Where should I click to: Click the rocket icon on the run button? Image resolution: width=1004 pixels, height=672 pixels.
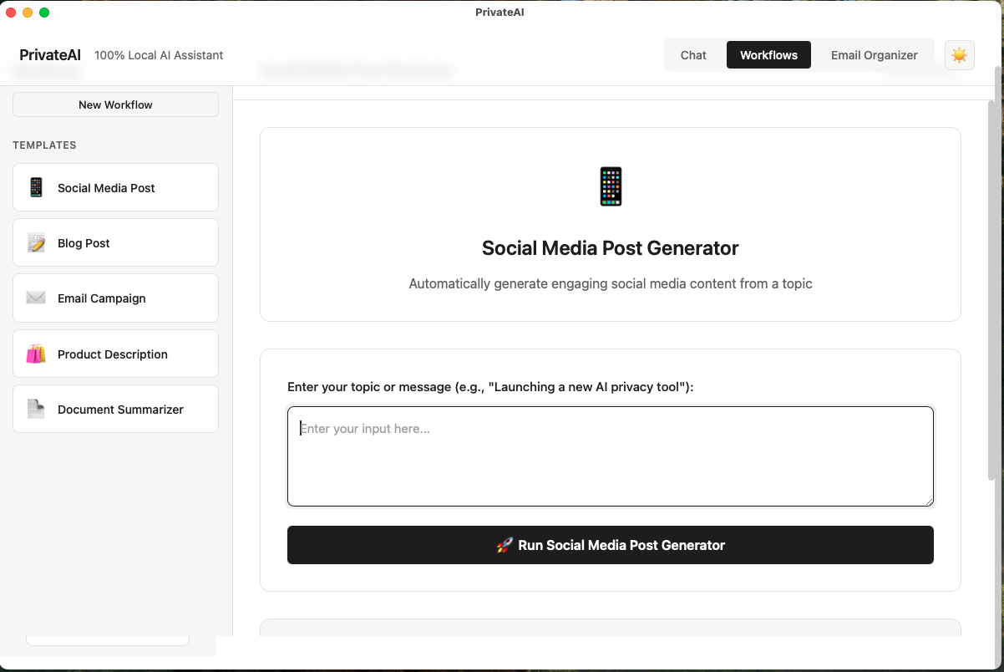click(x=503, y=544)
